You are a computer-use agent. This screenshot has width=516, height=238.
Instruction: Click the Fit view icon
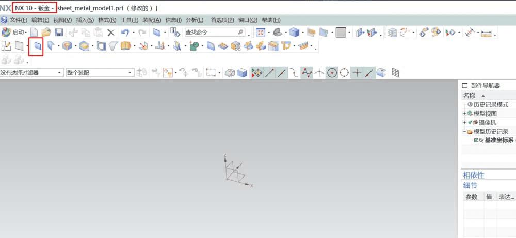[261, 32]
